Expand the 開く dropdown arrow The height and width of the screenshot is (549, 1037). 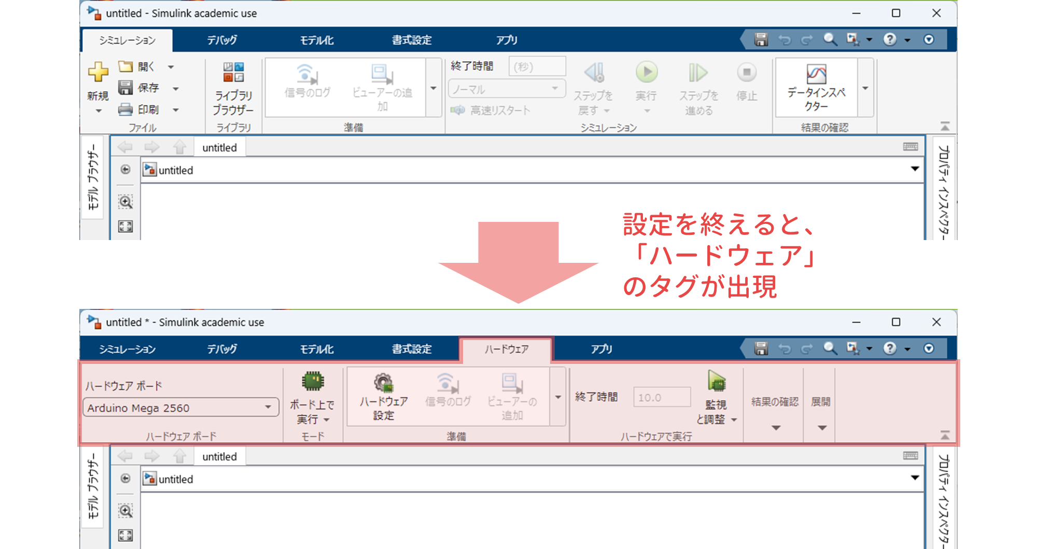click(171, 67)
